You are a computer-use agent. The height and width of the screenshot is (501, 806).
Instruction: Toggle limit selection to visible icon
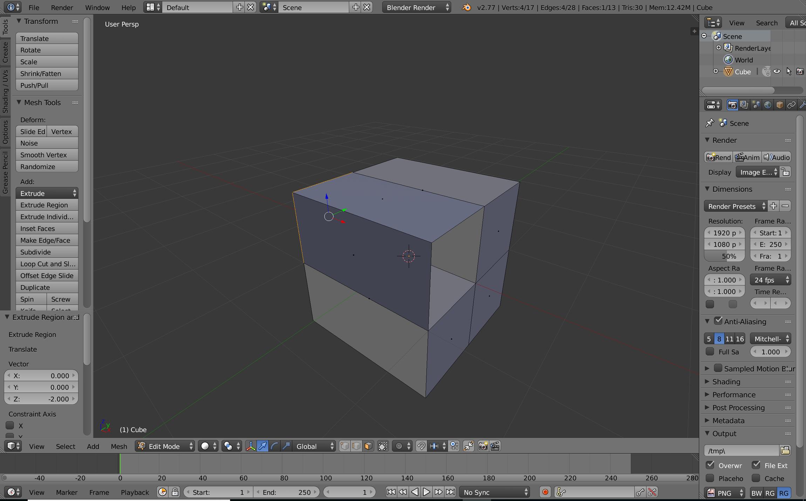[x=383, y=446]
